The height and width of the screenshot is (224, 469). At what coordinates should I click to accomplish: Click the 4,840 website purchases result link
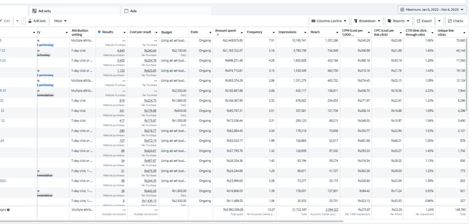pos(121,51)
